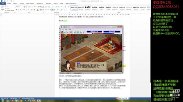Screen dimensions: 183x102
Task: Switch to the PAGE LAYOUT tab
Action: coord(30,4)
